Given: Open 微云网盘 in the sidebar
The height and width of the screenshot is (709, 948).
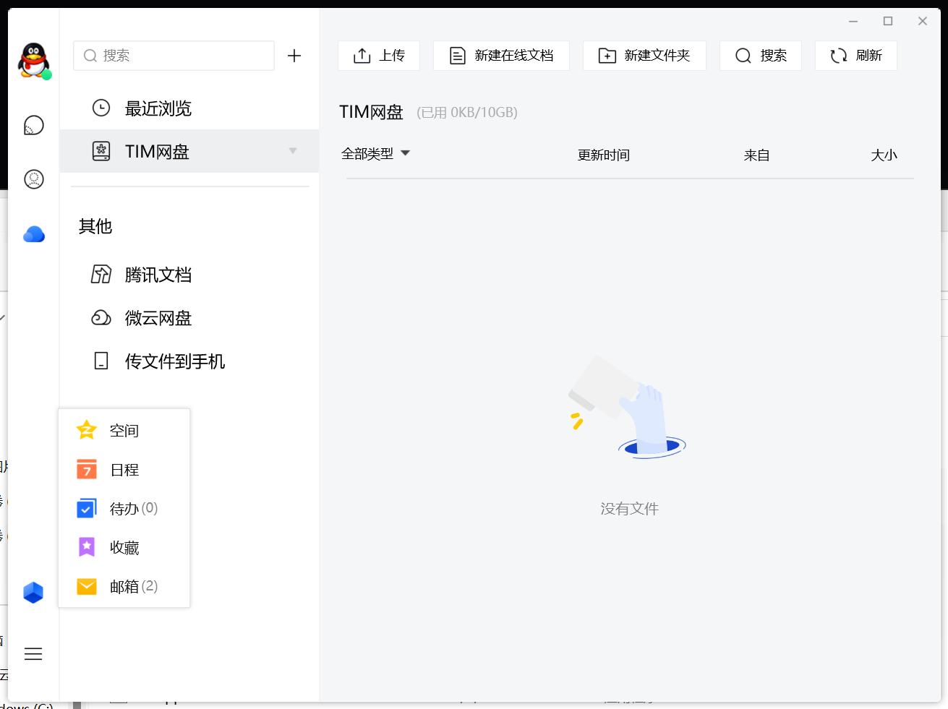Looking at the screenshot, I should (189, 318).
